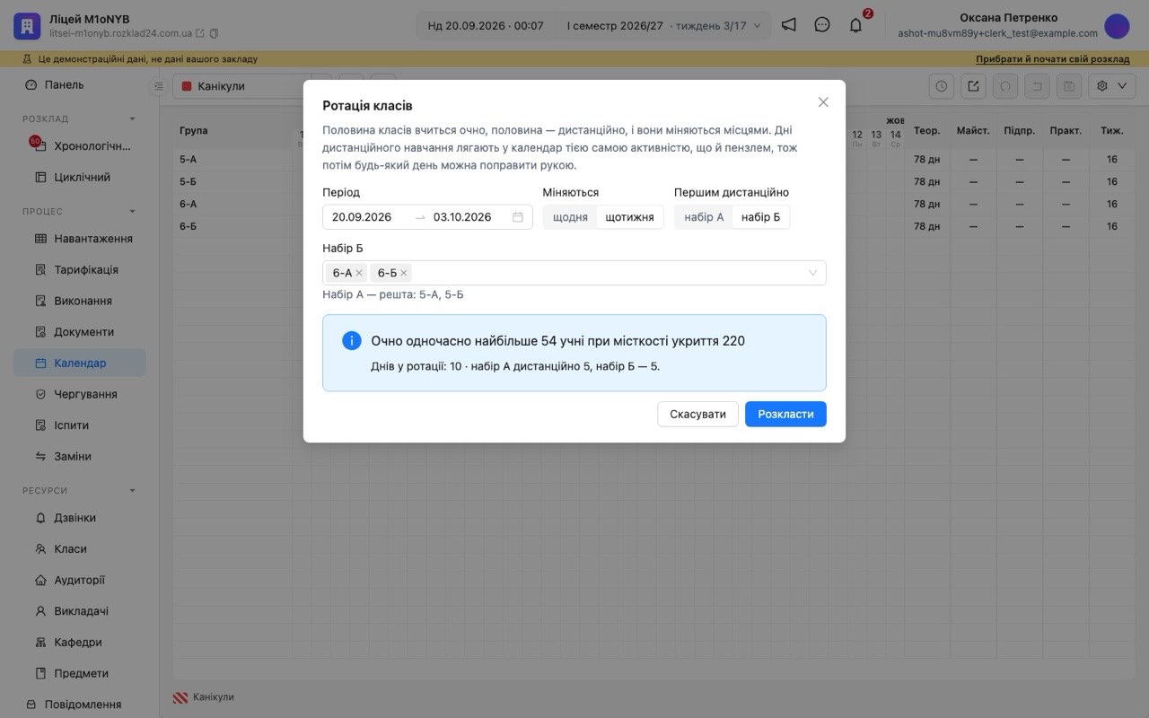Click the export toolbar icon
Image resolution: width=1149 pixels, height=718 pixels.
point(973,86)
